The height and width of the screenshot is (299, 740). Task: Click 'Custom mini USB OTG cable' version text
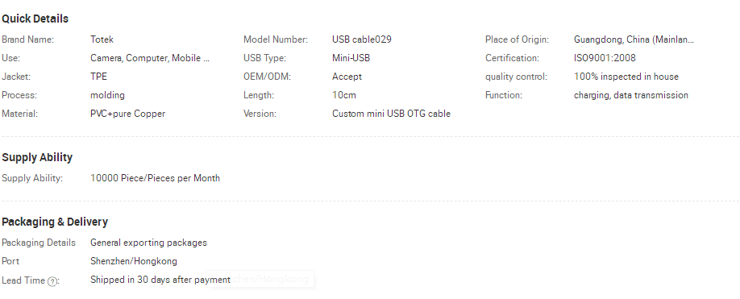[391, 114]
